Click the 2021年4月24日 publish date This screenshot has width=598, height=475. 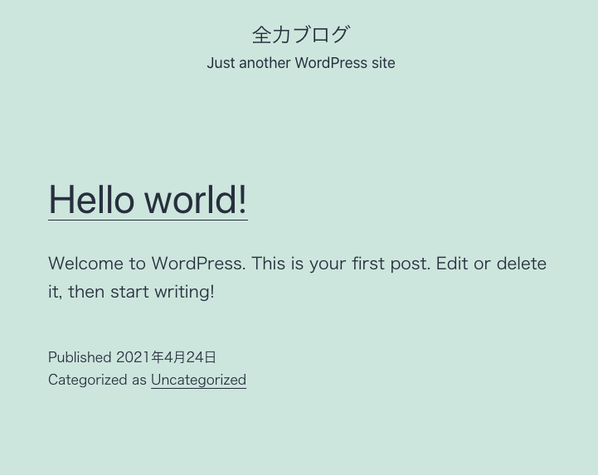coord(166,357)
